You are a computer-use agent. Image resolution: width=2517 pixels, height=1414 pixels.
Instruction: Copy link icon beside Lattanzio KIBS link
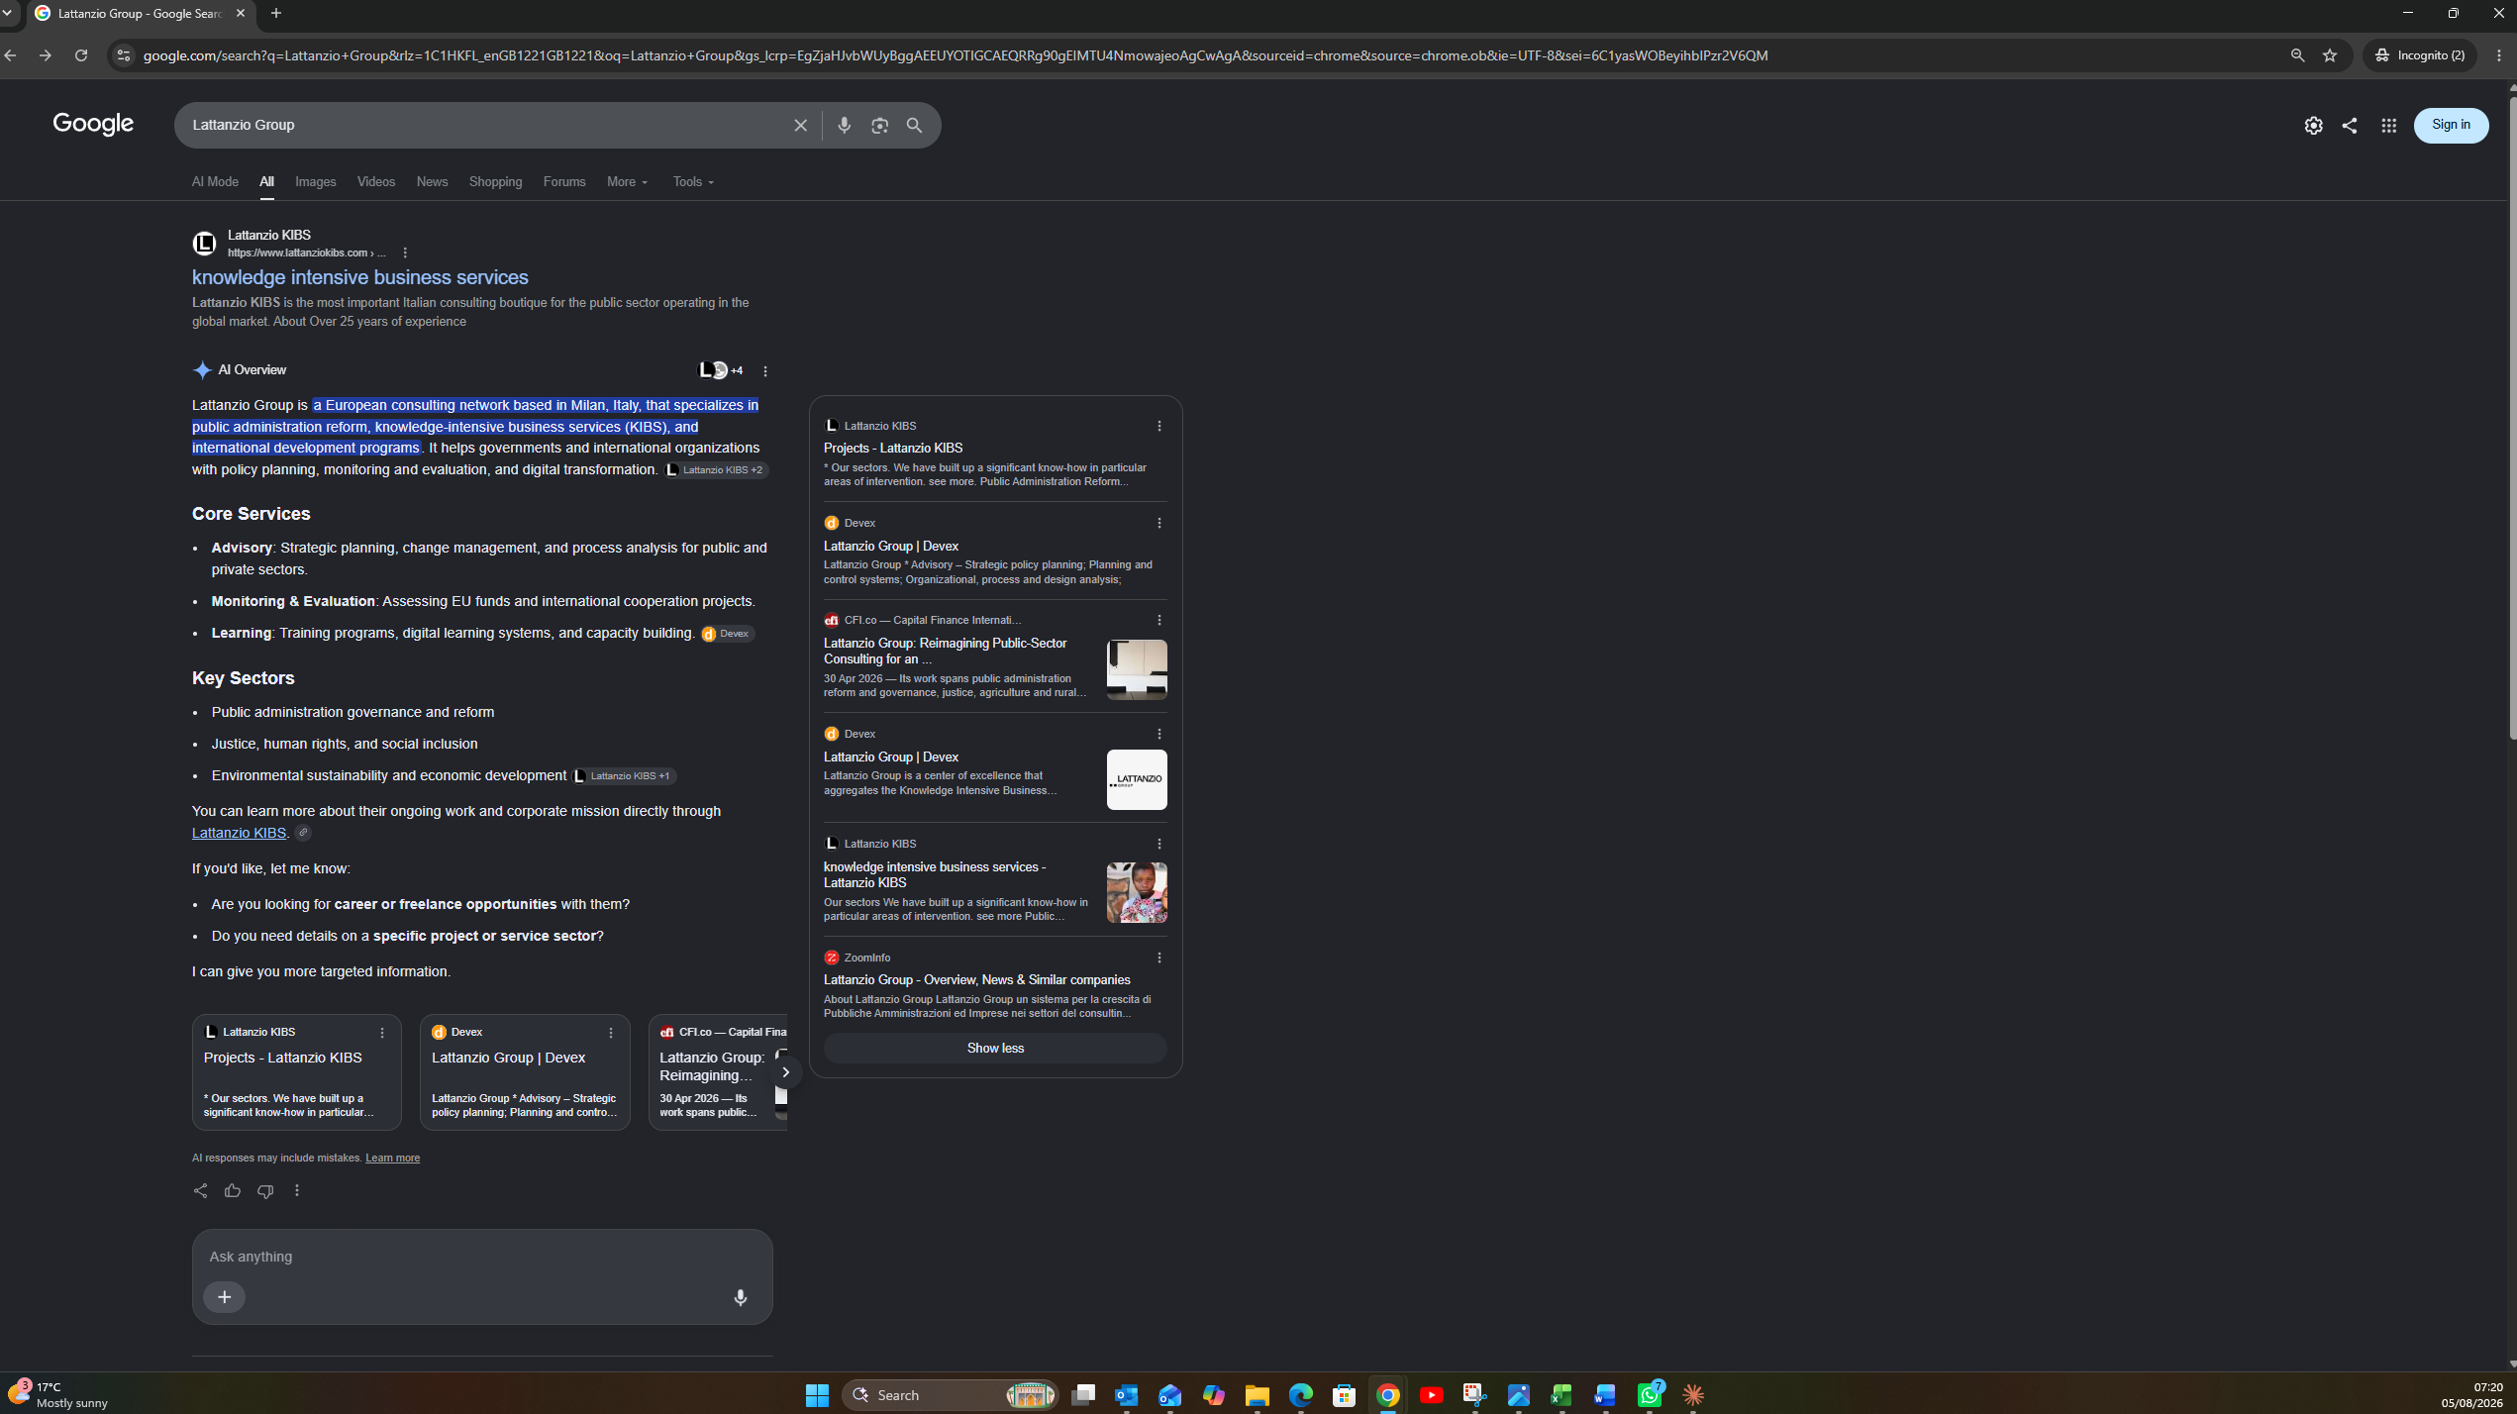click(x=303, y=833)
